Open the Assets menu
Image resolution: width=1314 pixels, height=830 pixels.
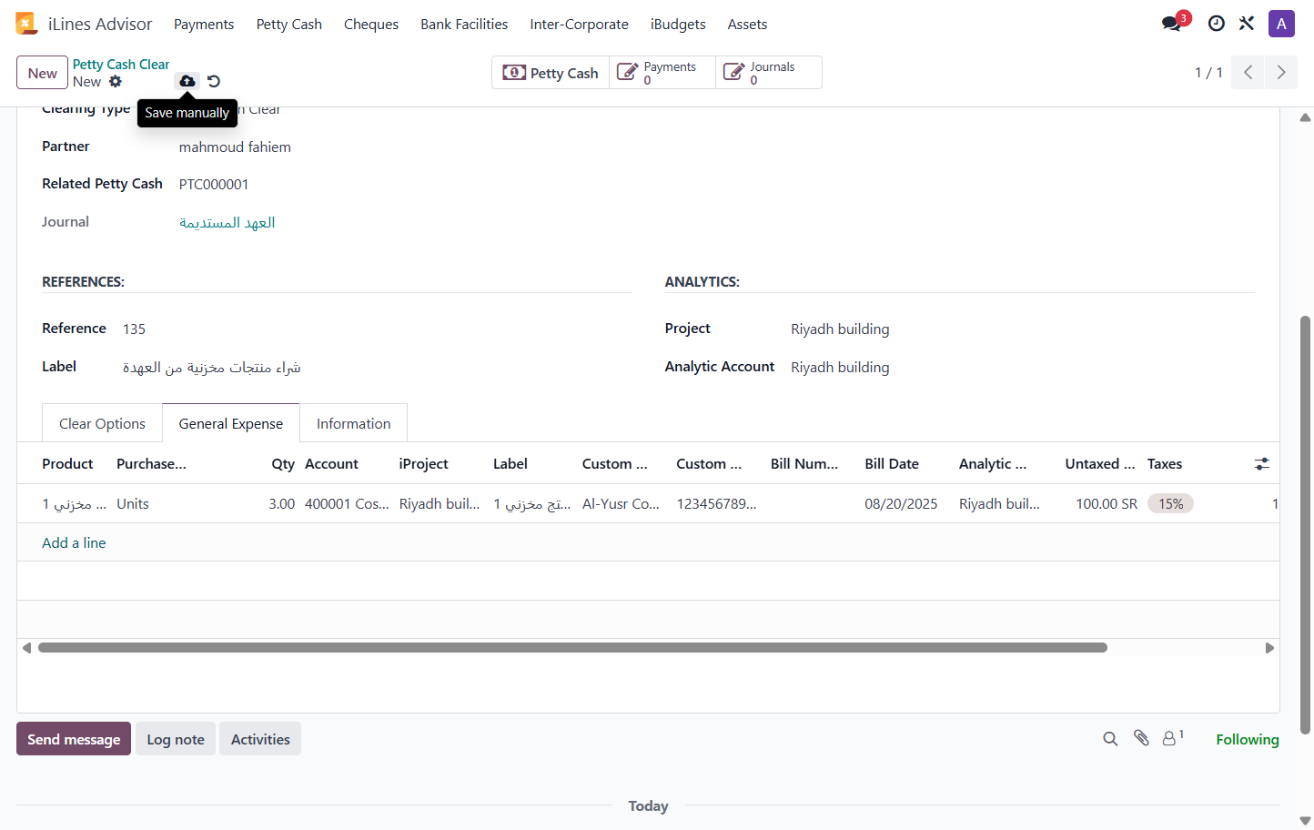coord(747,25)
